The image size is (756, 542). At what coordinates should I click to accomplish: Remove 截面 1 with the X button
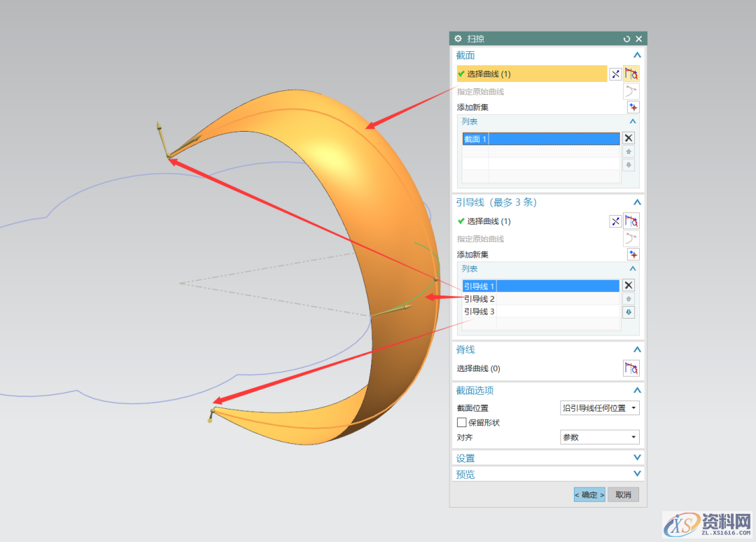point(629,139)
